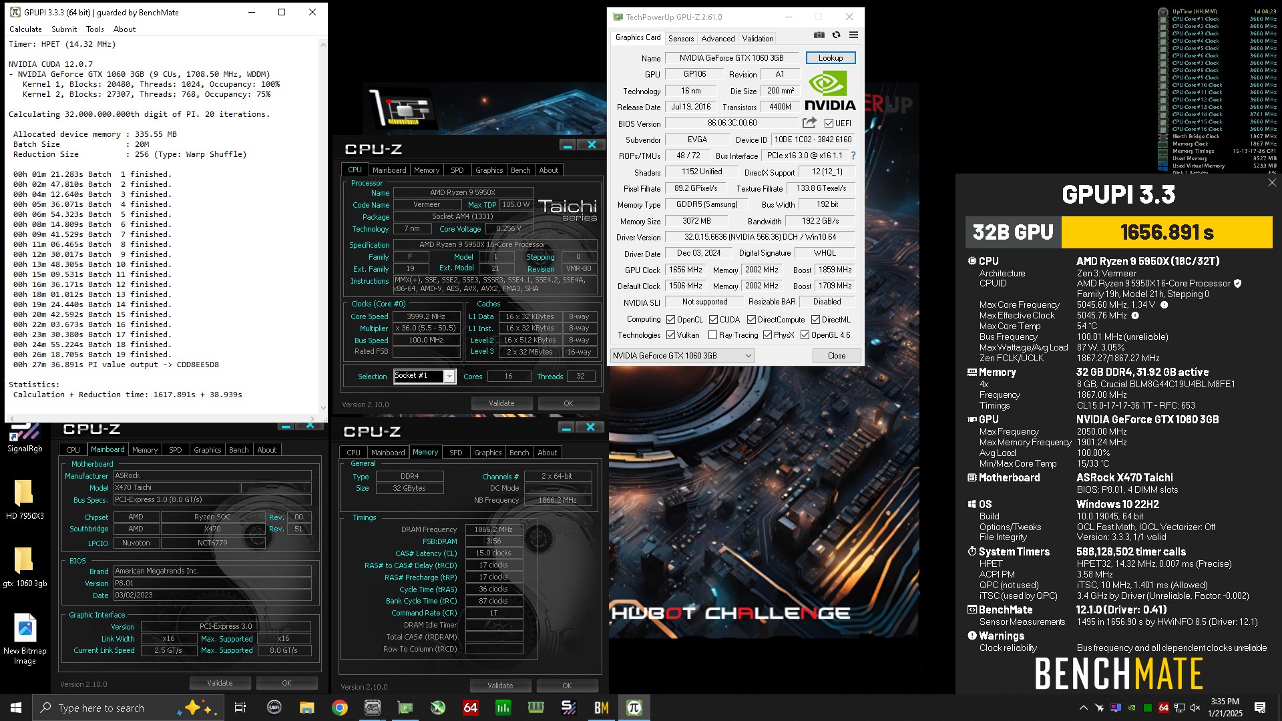The image size is (1282, 721).
Task: Toggle the Vulkan checkbox
Action: point(670,335)
